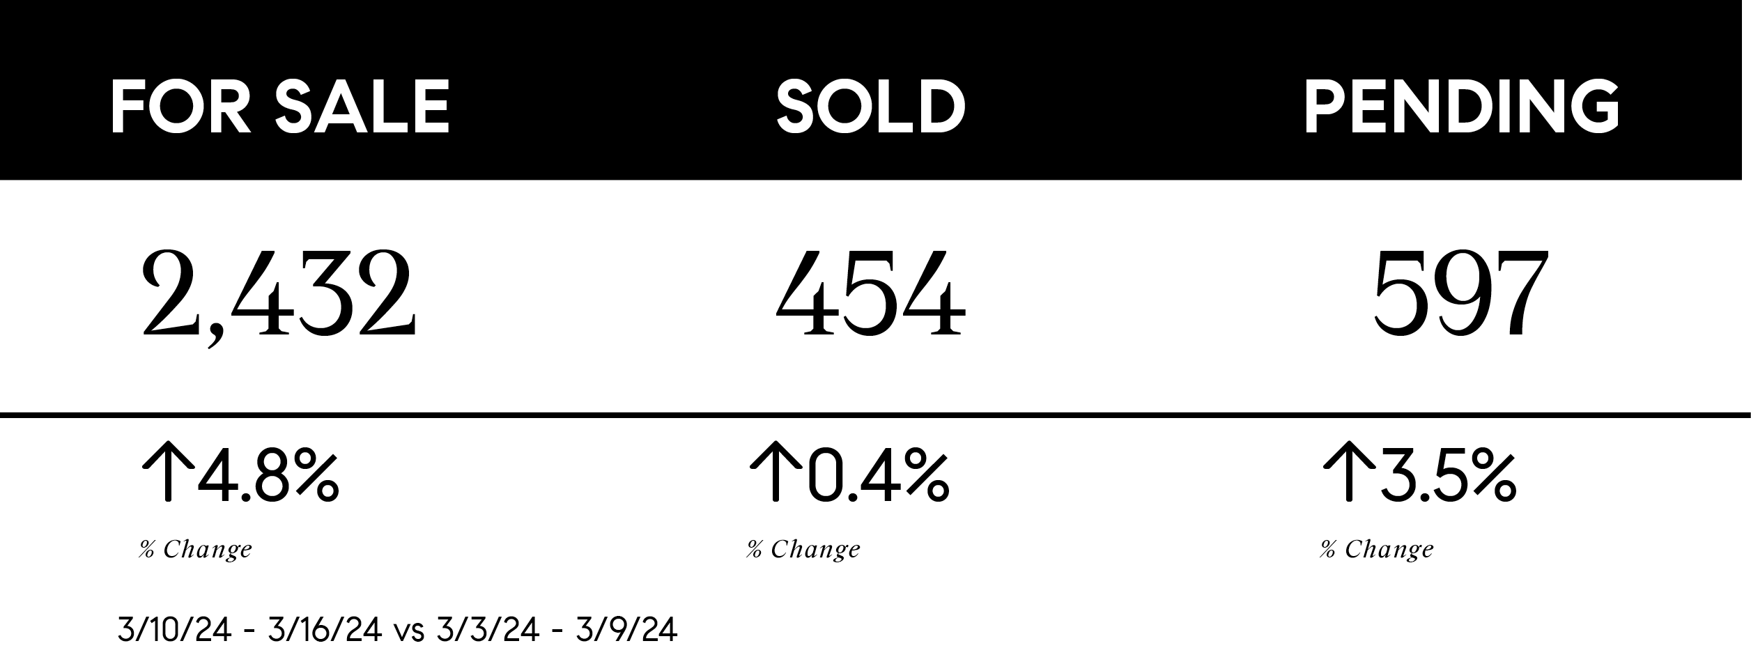Click the "vs" text between date ranges
Viewport: 1751px width, 671px height.
pos(409,633)
